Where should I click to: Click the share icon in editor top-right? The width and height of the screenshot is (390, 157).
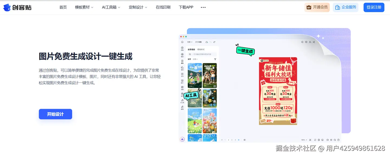tap(314, 42)
